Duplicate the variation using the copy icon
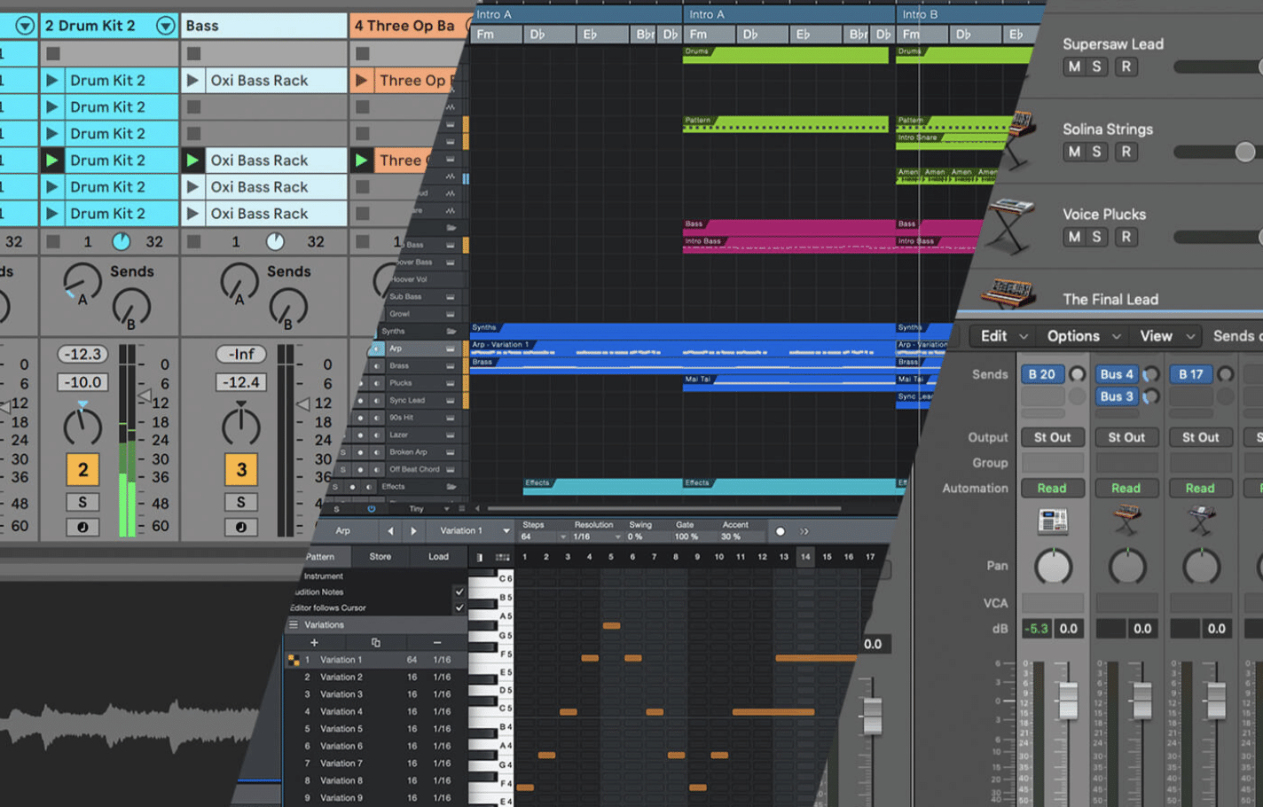1263x807 pixels. pyautogui.click(x=375, y=642)
